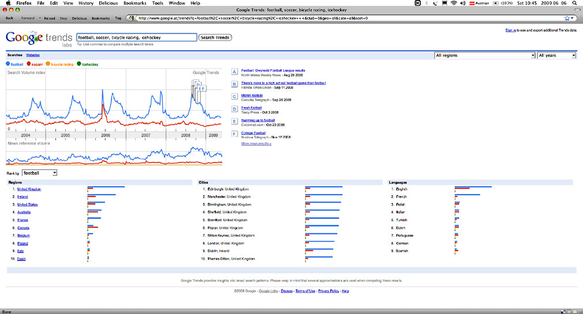Click news marker icon D
This screenshot has width=583, height=314.
pos(234,109)
